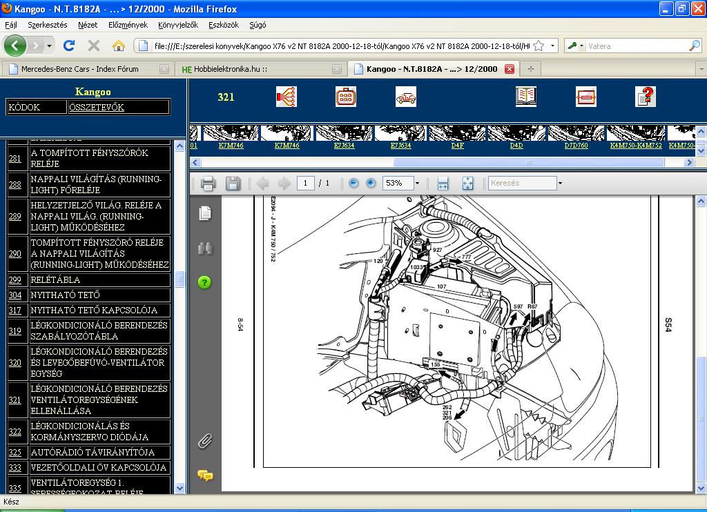The height and width of the screenshot is (512, 707).
Task: Open the Könyvjelzők menu
Action: click(x=177, y=25)
